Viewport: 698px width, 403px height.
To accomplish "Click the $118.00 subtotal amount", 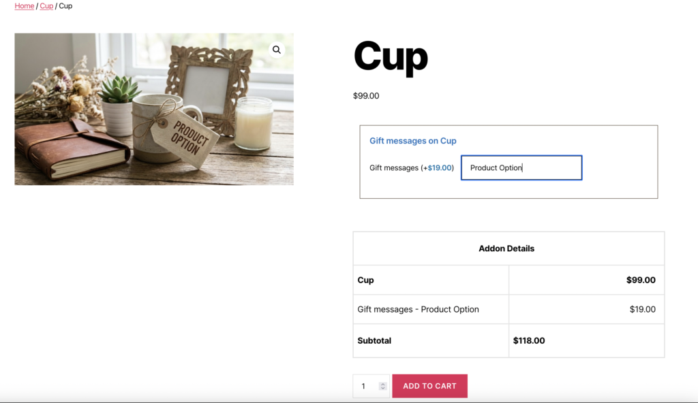I will [x=529, y=340].
